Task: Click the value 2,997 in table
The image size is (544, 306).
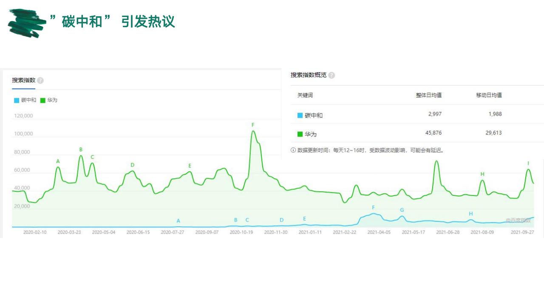Action: 434,114
